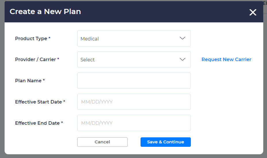Screen dimensions: 267x158
Task: Click the Medical value in Product Type
Action: [90, 39]
